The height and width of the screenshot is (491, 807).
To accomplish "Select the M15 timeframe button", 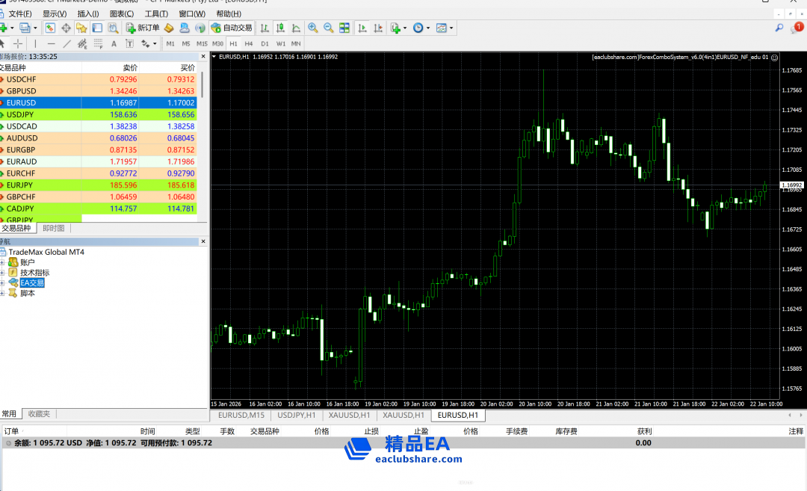I will click(202, 44).
